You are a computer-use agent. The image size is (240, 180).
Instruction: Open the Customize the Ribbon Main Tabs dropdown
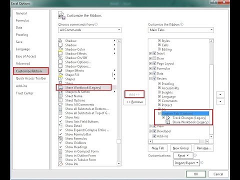click(x=180, y=30)
